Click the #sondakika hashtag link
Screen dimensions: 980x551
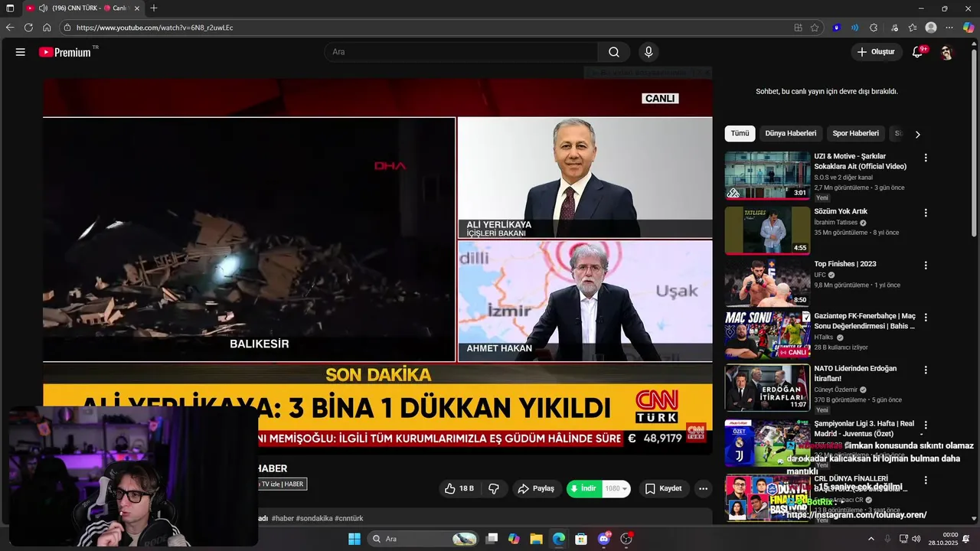pos(314,518)
